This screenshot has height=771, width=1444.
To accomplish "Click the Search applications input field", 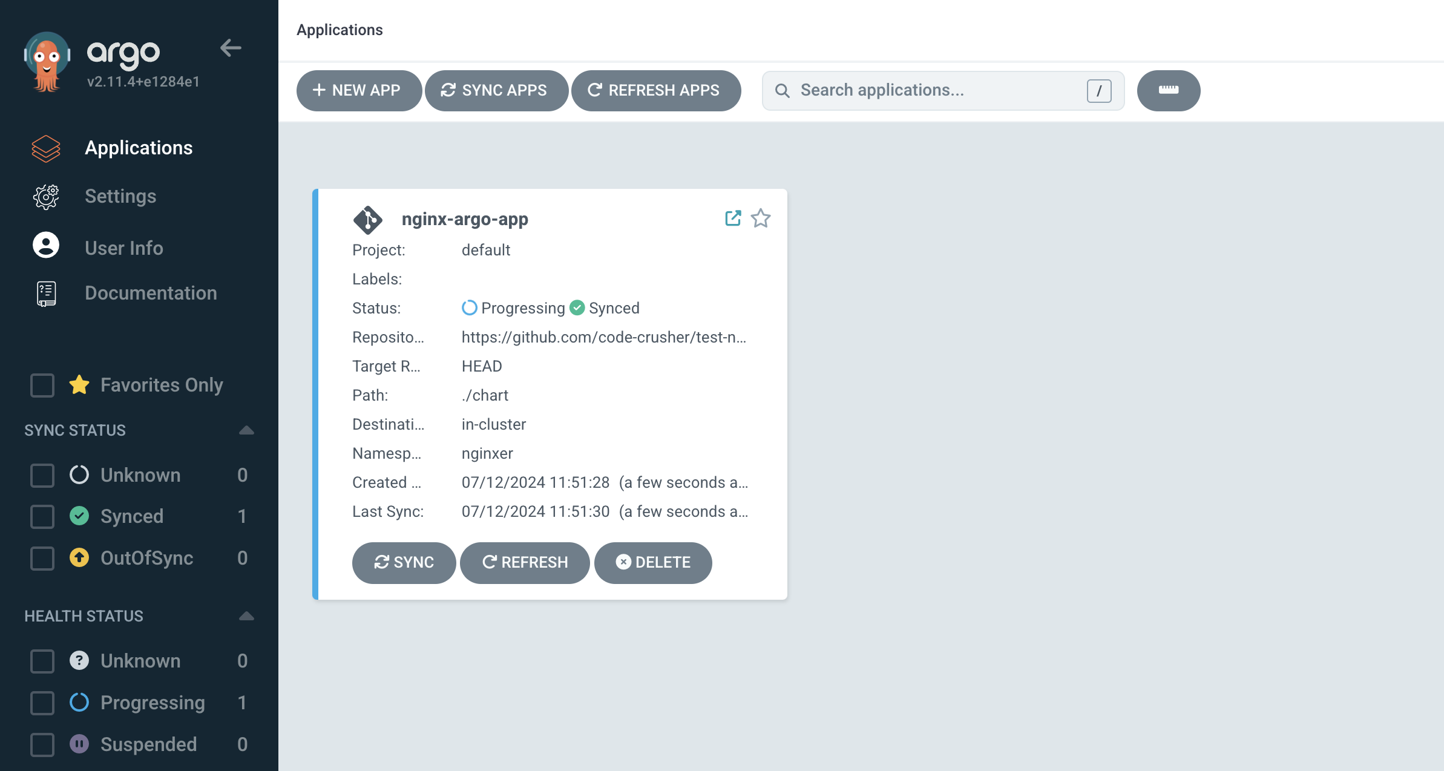I will pos(940,90).
